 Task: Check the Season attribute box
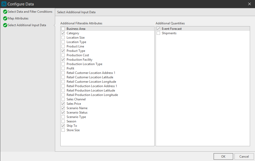tap(63, 121)
